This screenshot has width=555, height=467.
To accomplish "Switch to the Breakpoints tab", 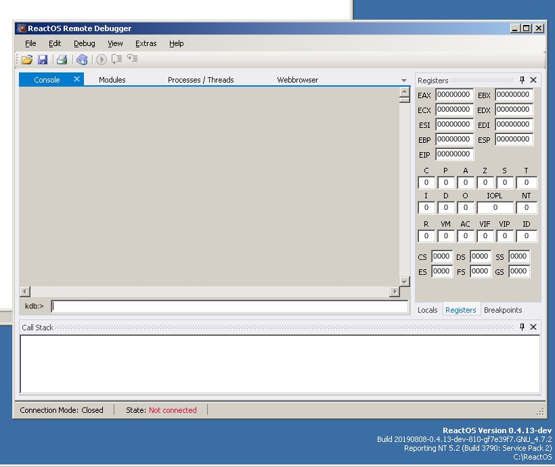I will (503, 310).
